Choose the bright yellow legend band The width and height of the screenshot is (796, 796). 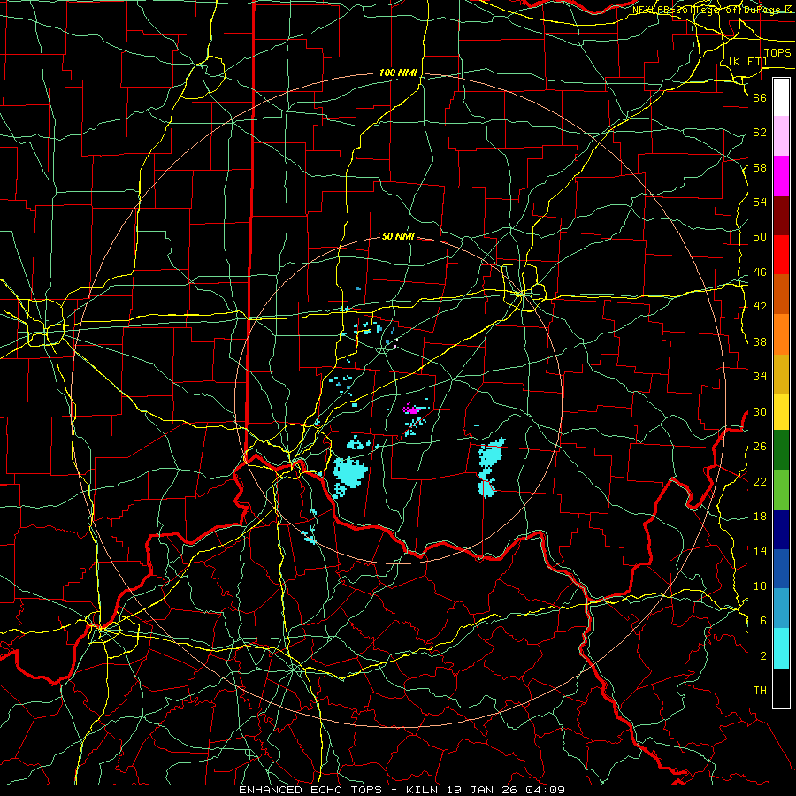(781, 412)
